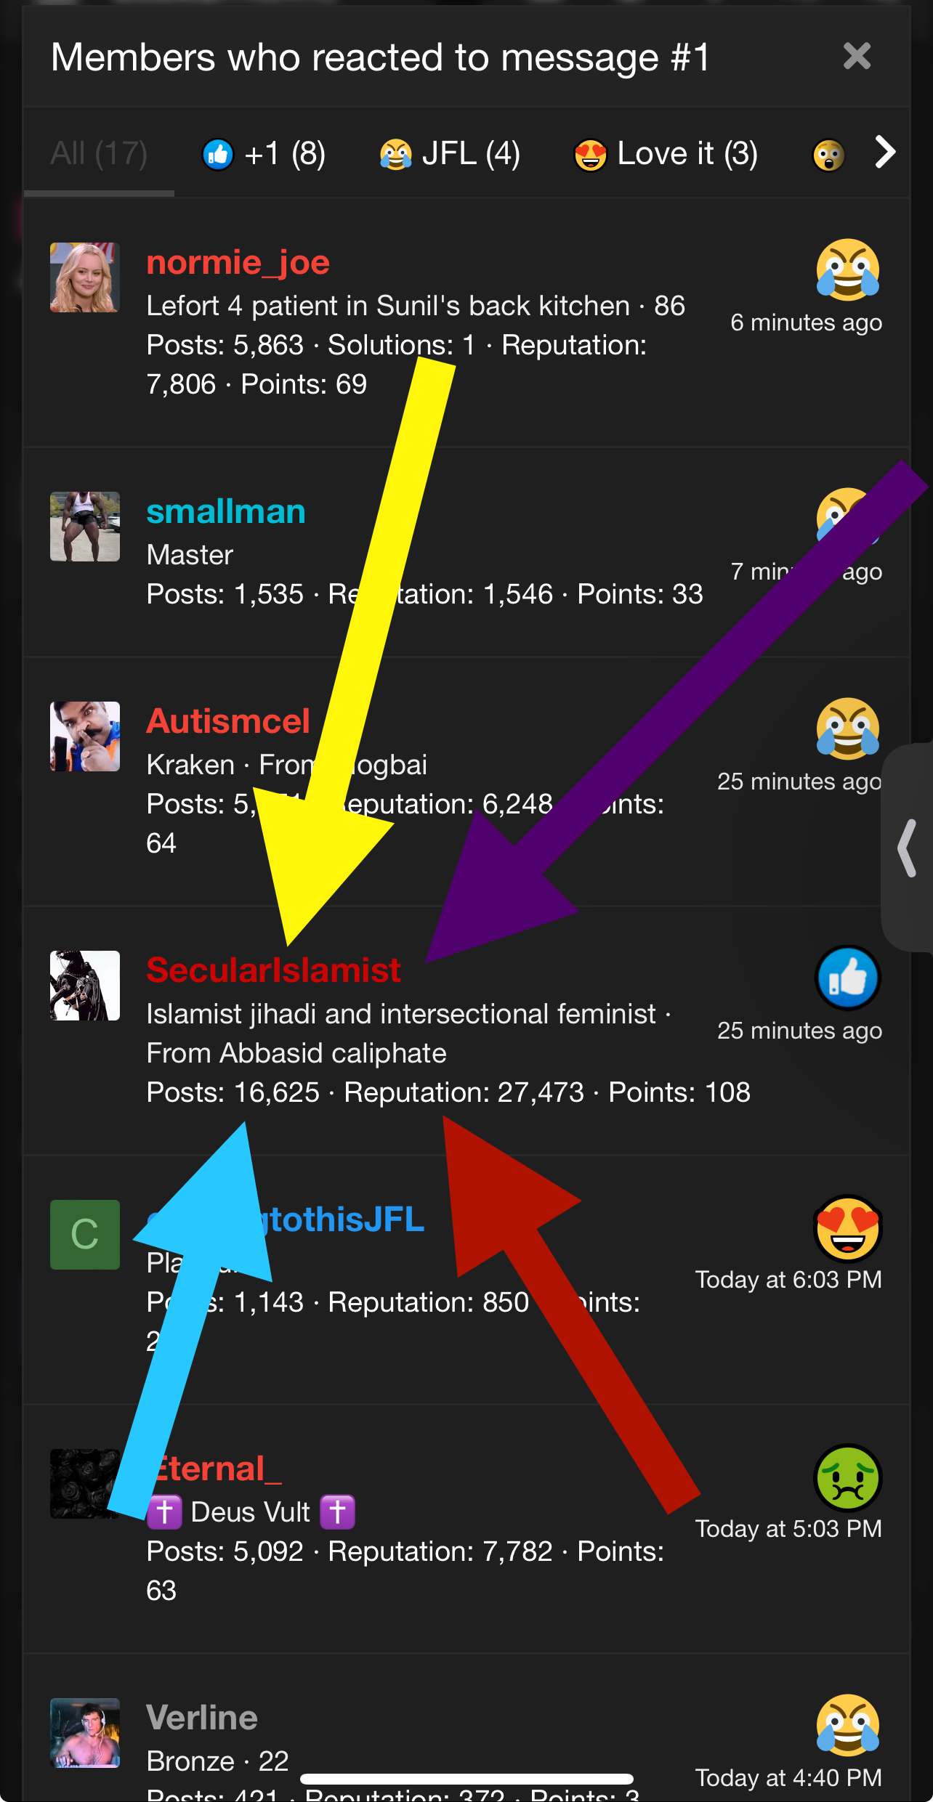933x1802 pixels.
Task: Visit Autismcel's profile
Action: click(228, 721)
